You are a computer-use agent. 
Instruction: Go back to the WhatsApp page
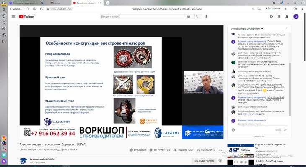click(x=16, y=9)
